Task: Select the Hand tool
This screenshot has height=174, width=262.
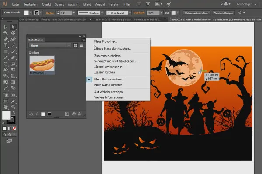Action: 6,107
